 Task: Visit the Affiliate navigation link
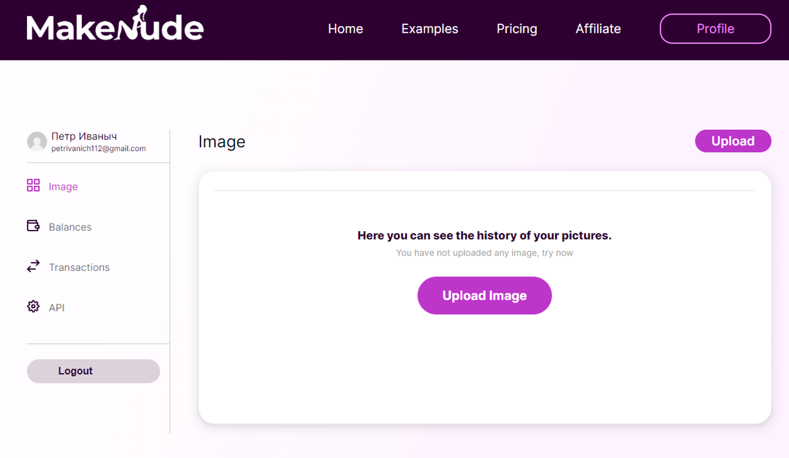(x=598, y=29)
